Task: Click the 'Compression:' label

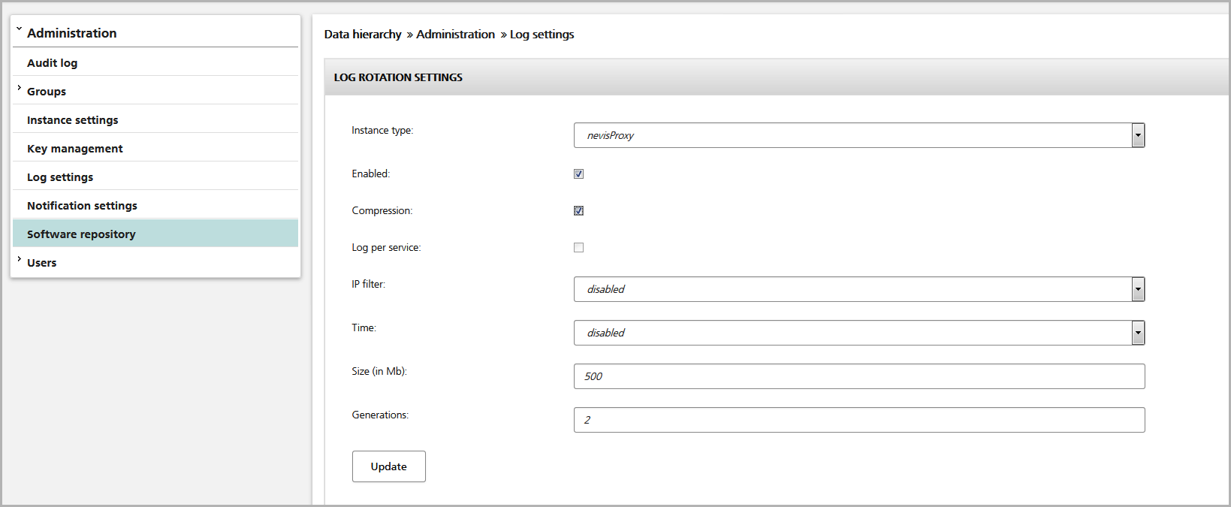Action: [x=382, y=210]
